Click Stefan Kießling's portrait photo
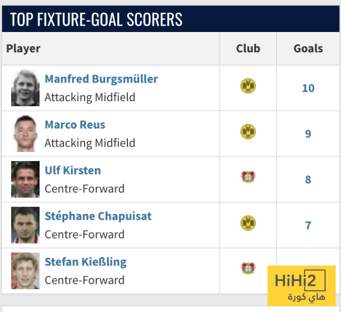Viewport: 341px width, 312px height. 26,271
